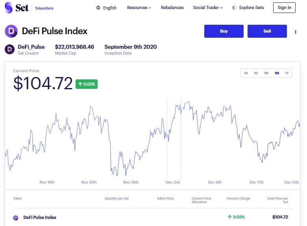
Task: Expand the Social Trader dropdown
Action: tap(208, 7)
